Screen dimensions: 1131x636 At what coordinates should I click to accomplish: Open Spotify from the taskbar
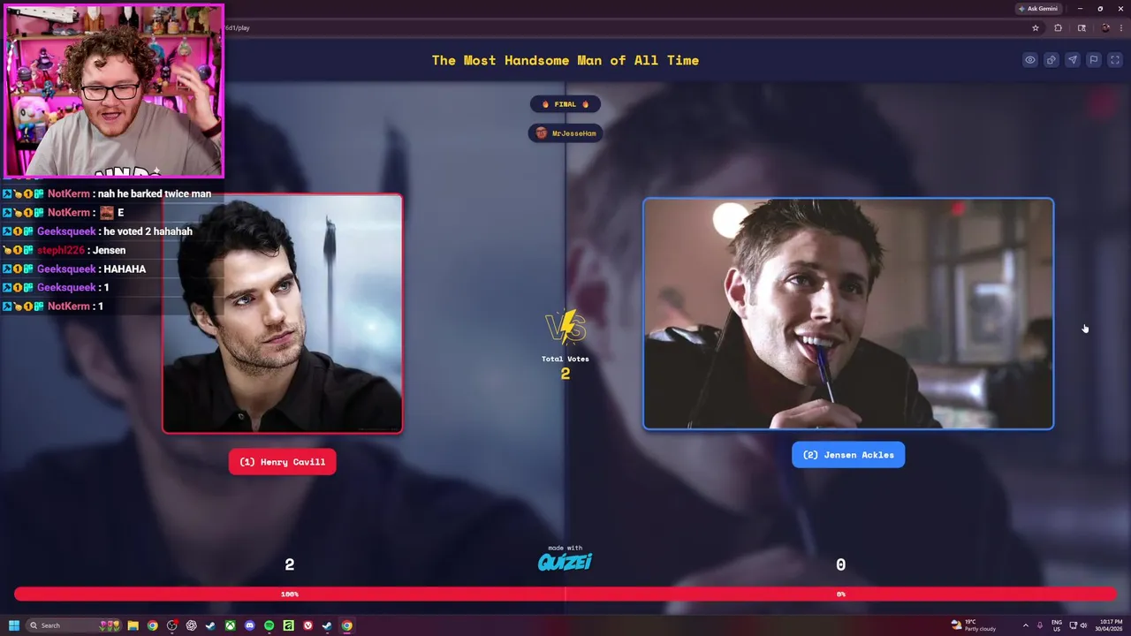coord(269,625)
